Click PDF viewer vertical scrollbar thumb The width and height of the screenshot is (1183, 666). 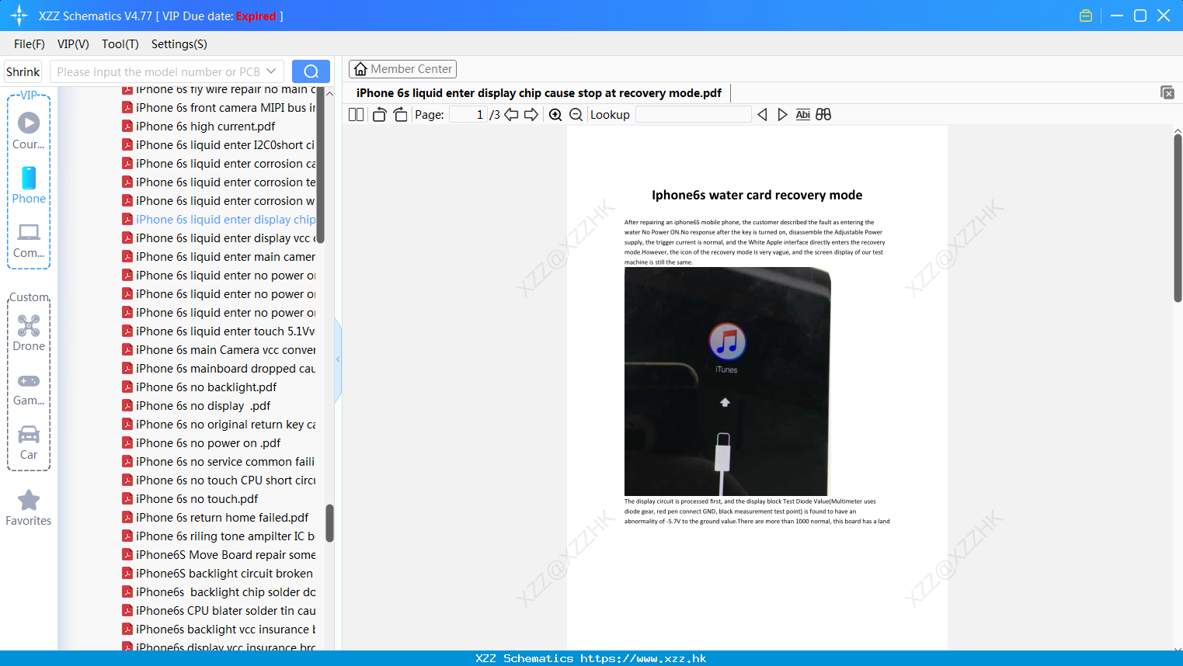point(1178,218)
